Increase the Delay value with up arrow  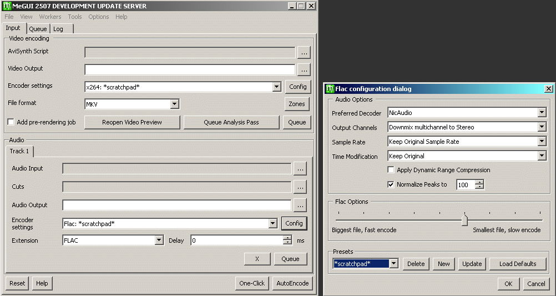pos(287,238)
